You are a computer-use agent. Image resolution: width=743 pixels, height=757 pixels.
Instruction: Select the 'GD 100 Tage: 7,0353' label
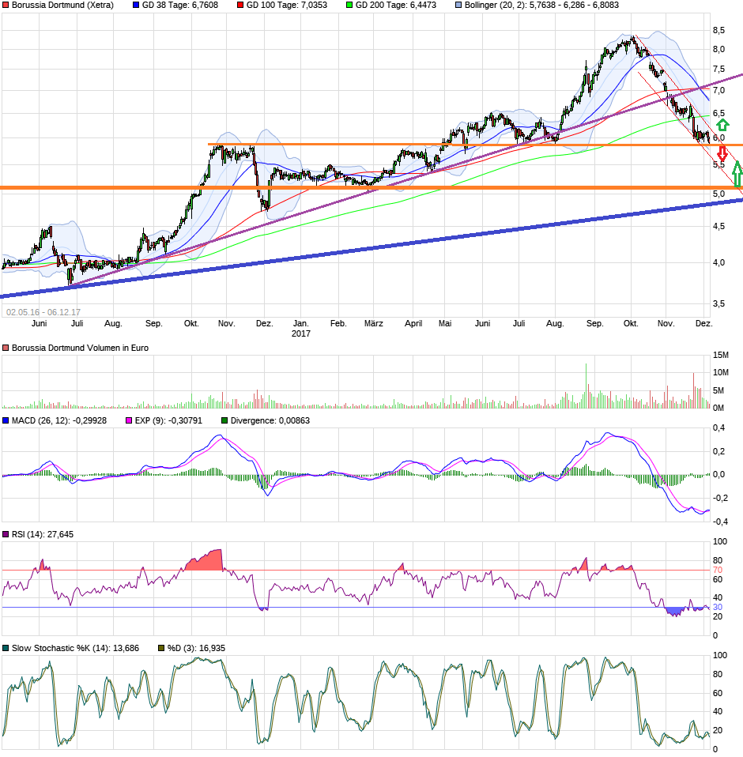pyautogui.click(x=287, y=6)
